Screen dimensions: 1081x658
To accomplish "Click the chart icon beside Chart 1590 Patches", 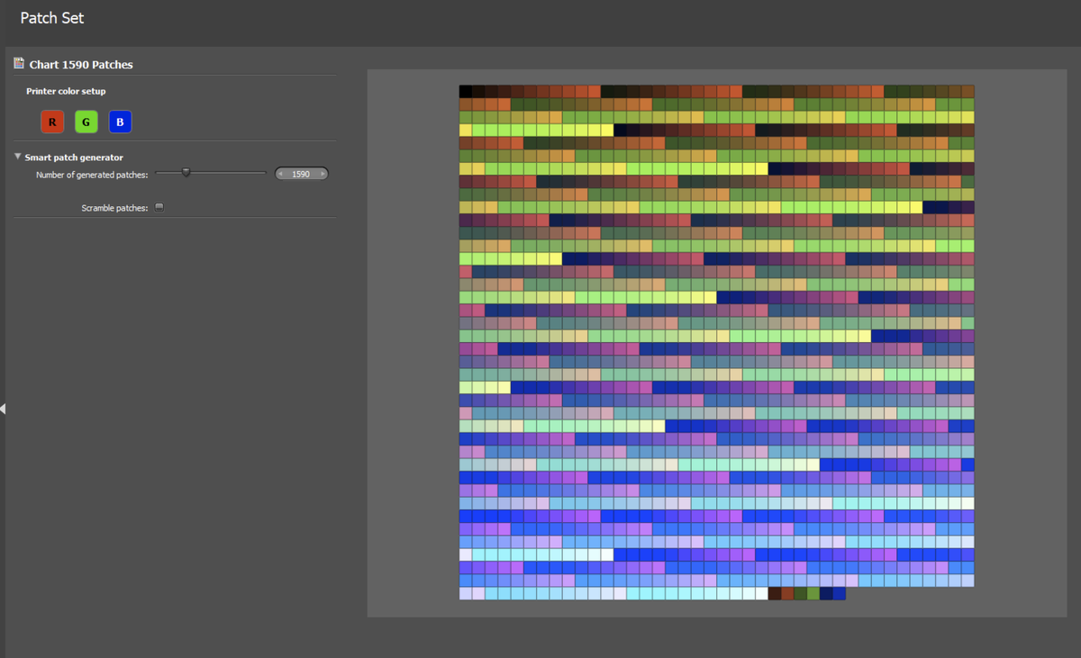I will click(x=19, y=64).
